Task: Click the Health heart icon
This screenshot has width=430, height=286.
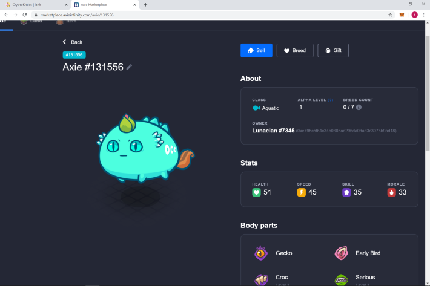Action: [x=256, y=192]
